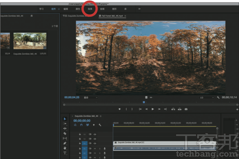Viewport: 239px width, 159px height.
Task: Switch to 音频 workspace tab
Action: pos(102,9)
